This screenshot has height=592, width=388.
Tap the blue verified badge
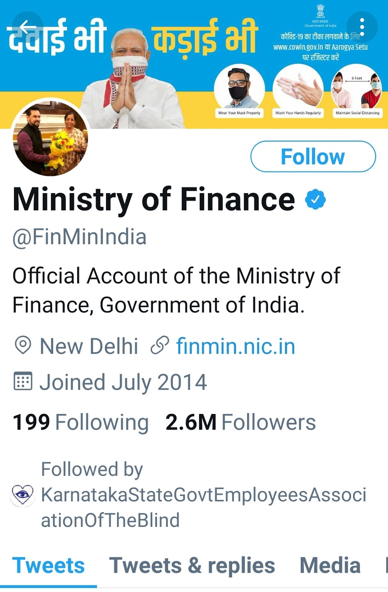click(315, 199)
